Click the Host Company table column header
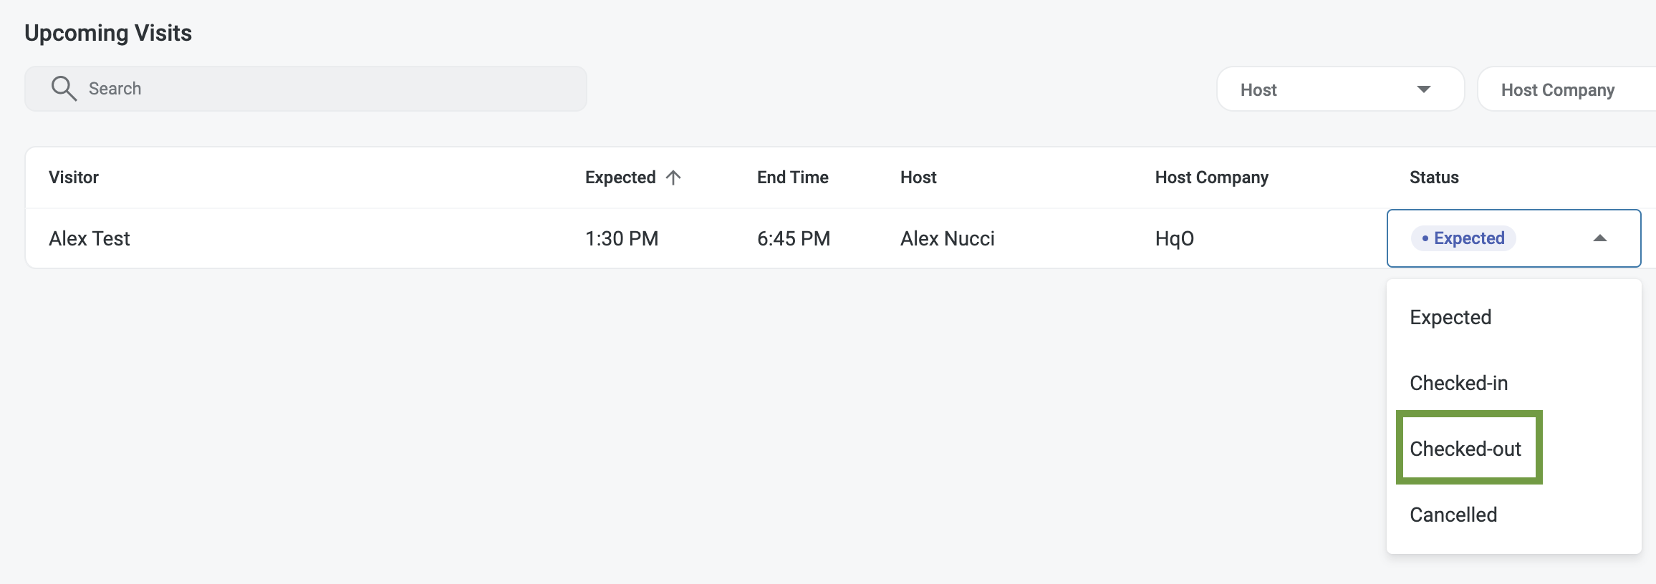Screen dimensions: 1656x584 point(1211,177)
